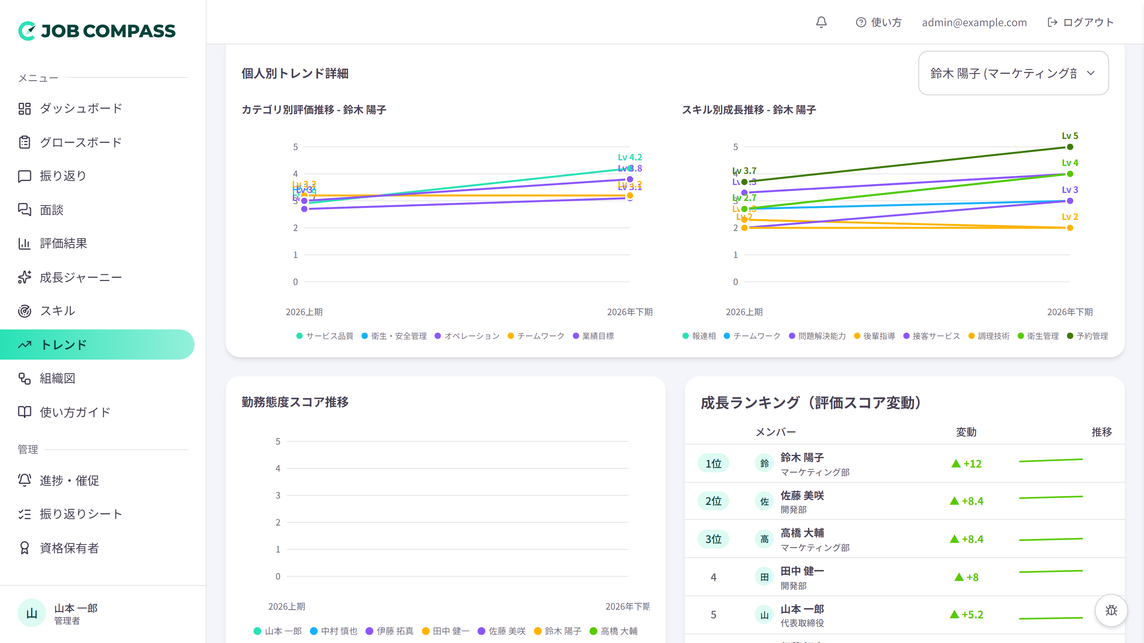Click the notification bell icon
Image resolution: width=1144 pixels, height=643 pixels.
pos(821,22)
